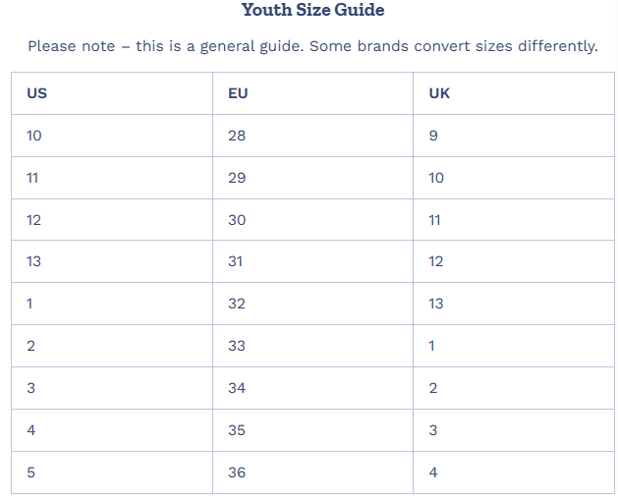Select the EU size 36 cell
Screen dimensions: 618x501
tap(313, 473)
